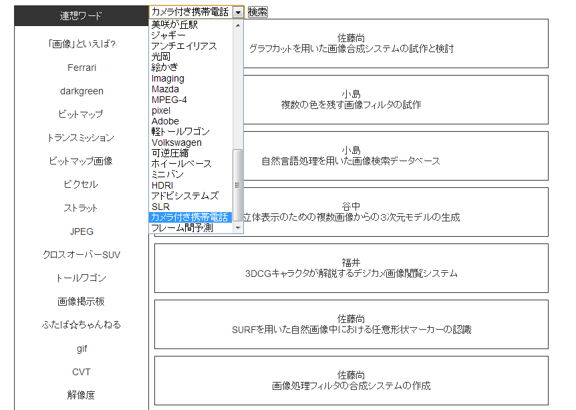Select 美咲が丘駅 in the dropdown list
The image size is (576, 410).
point(190,25)
